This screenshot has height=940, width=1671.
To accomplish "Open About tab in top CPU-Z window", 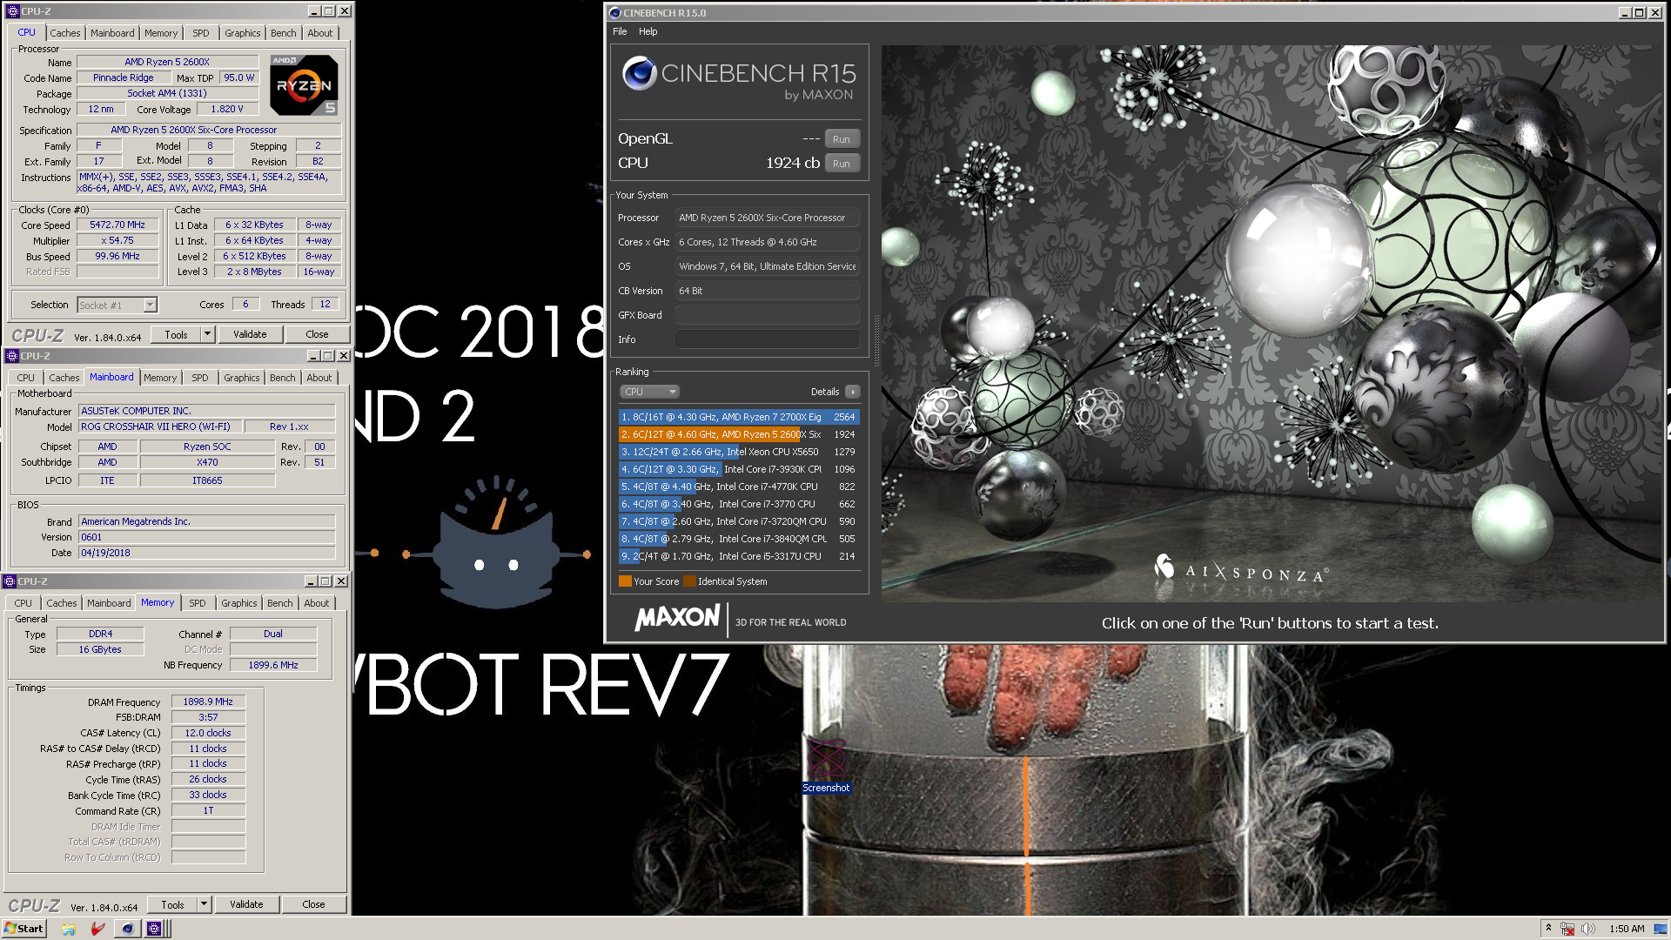I will [x=320, y=33].
